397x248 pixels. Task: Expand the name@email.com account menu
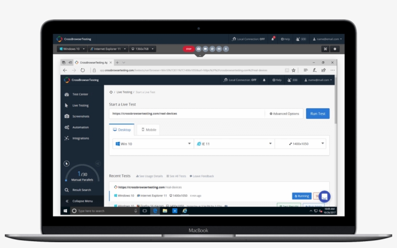[x=327, y=39]
